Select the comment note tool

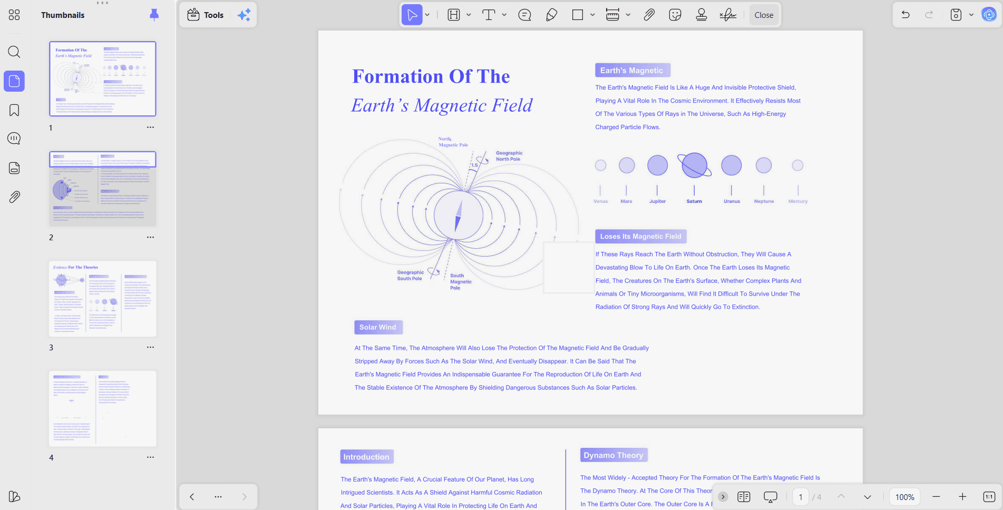pos(524,15)
